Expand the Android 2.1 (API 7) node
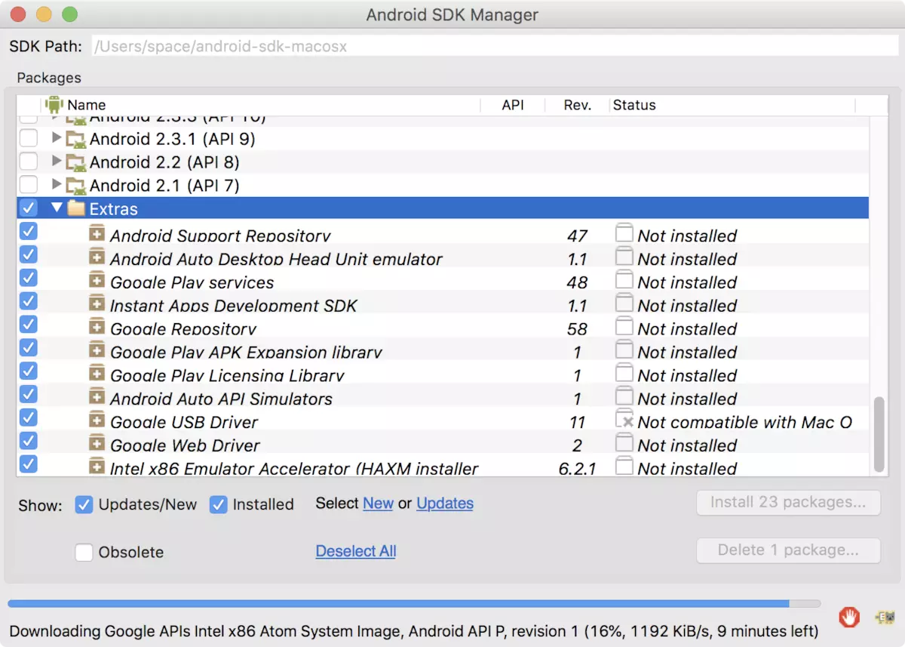The width and height of the screenshot is (905, 647). tap(57, 185)
